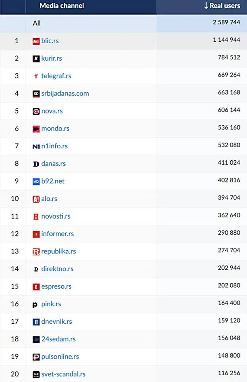Select the All summary row

pos(123,23)
